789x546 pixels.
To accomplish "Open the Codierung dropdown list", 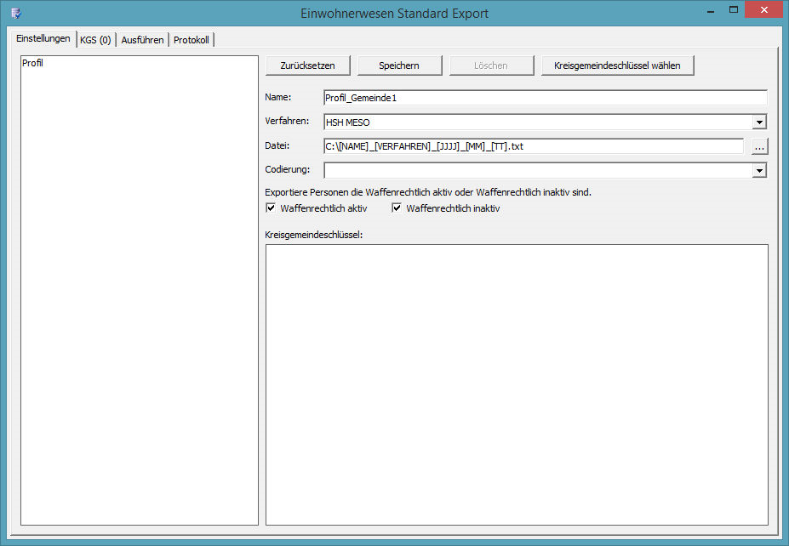I will point(759,170).
